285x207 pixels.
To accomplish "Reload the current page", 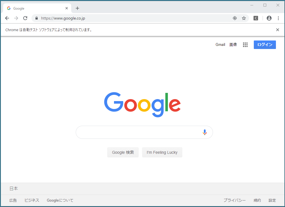I will pos(25,18).
